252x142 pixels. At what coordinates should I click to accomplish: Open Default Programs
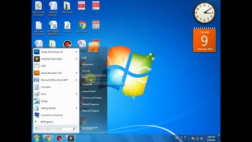(x=91, y=104)
